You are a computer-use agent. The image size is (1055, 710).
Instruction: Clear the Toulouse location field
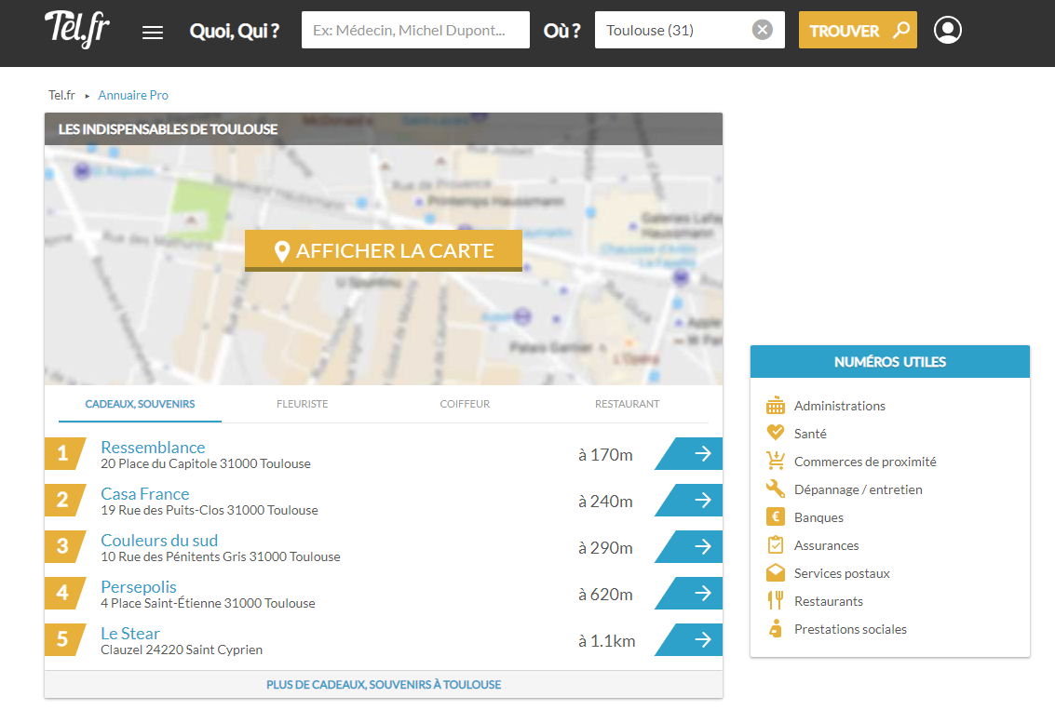coord(763,30)
